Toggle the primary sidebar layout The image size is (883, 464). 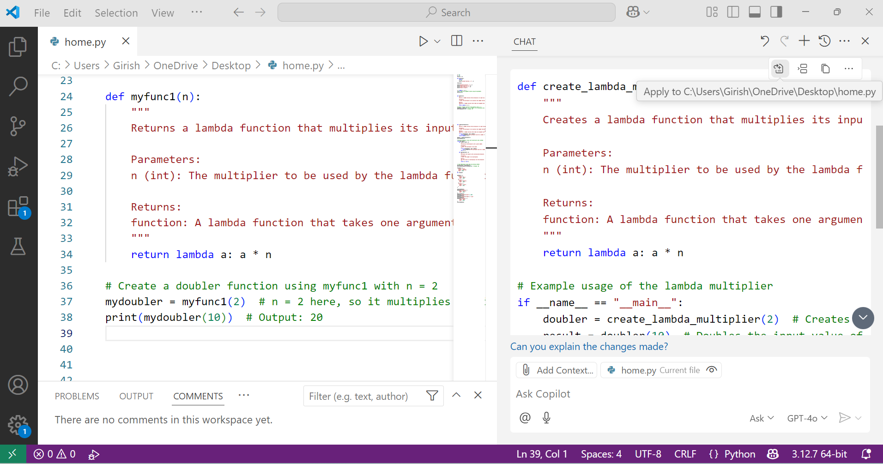[x=733, y=12]
